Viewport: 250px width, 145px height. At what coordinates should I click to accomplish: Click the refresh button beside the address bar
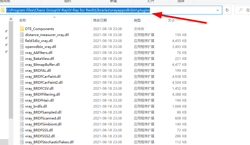pyautogui.click(x=227, y=10)
